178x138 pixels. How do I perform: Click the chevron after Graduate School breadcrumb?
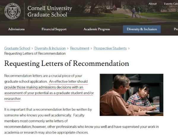pos(32,48)
